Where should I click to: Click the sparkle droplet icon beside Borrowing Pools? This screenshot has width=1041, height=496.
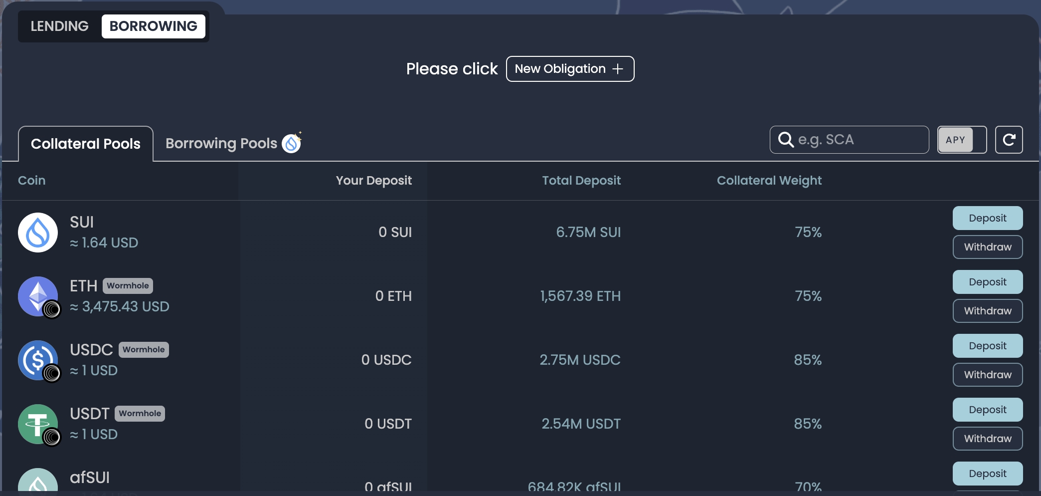[292, 143]
